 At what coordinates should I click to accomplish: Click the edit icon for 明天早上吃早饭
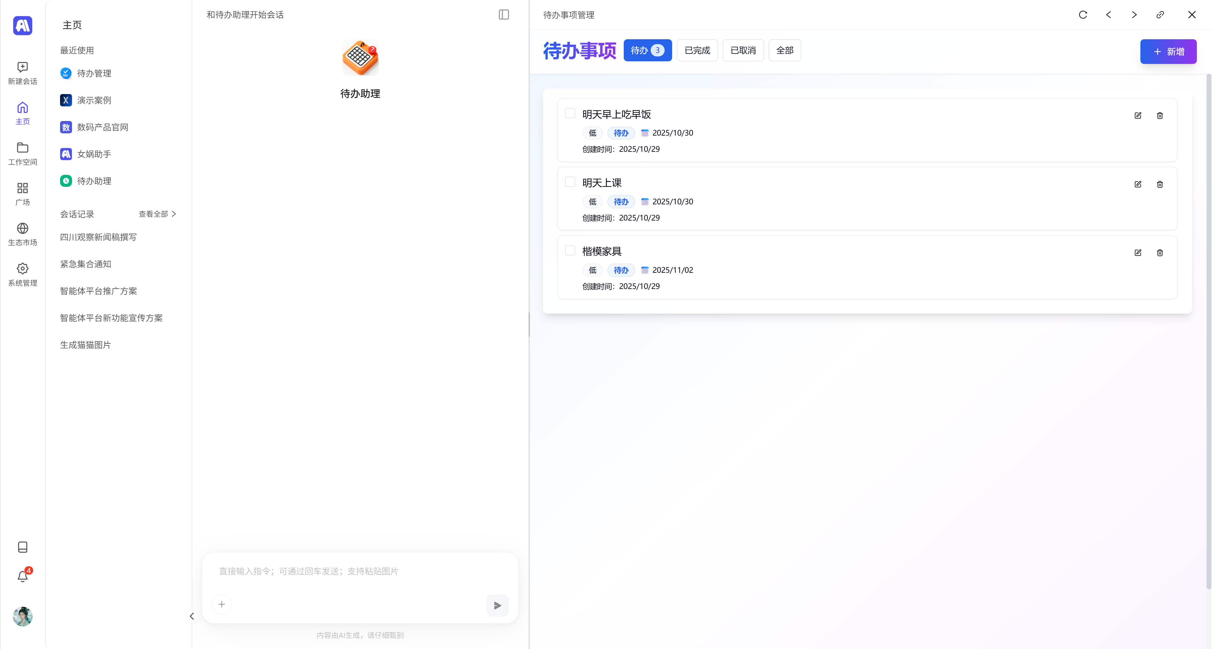point(1138,115)
